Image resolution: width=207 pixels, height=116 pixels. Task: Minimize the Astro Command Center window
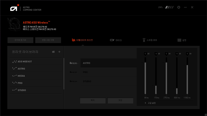[x=185, y=7]
